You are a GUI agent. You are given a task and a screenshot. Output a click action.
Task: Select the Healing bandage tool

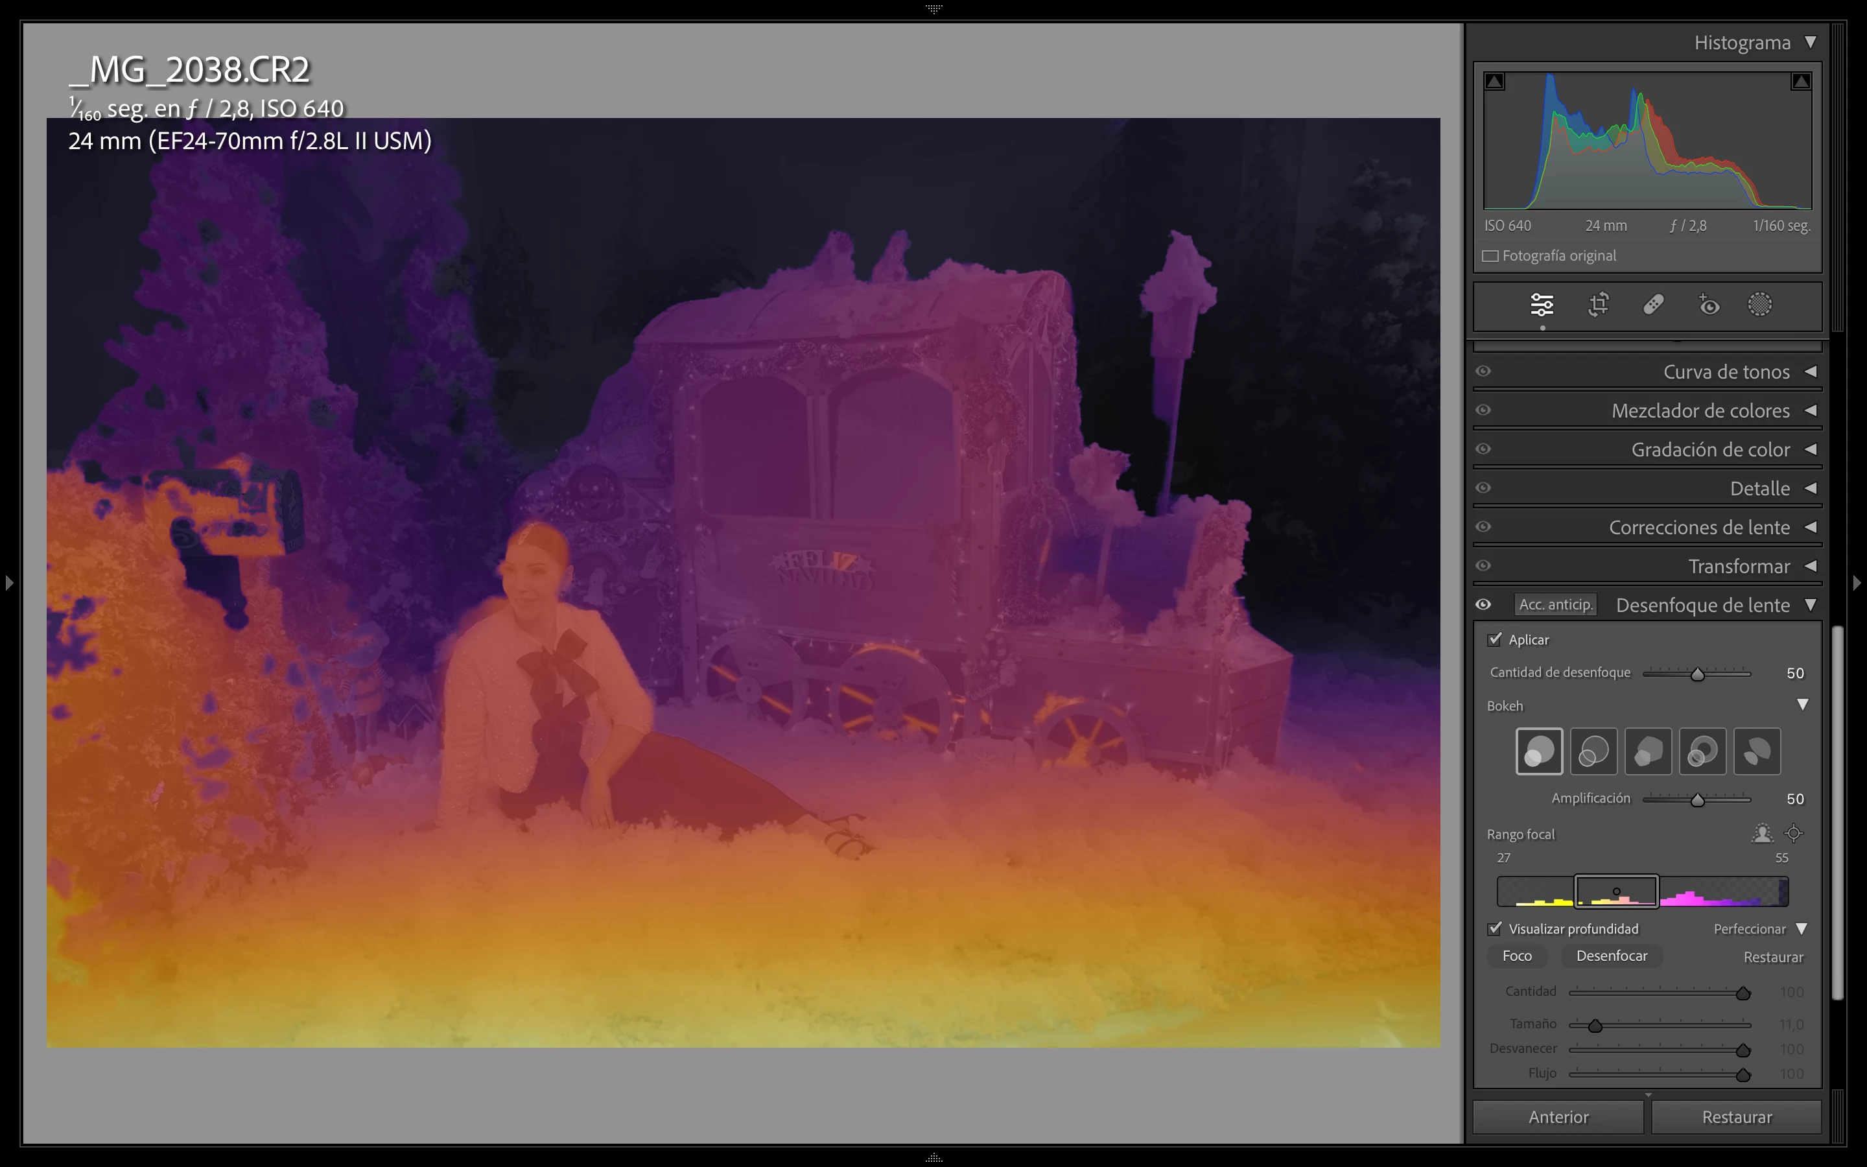(x=1653, y=305)
